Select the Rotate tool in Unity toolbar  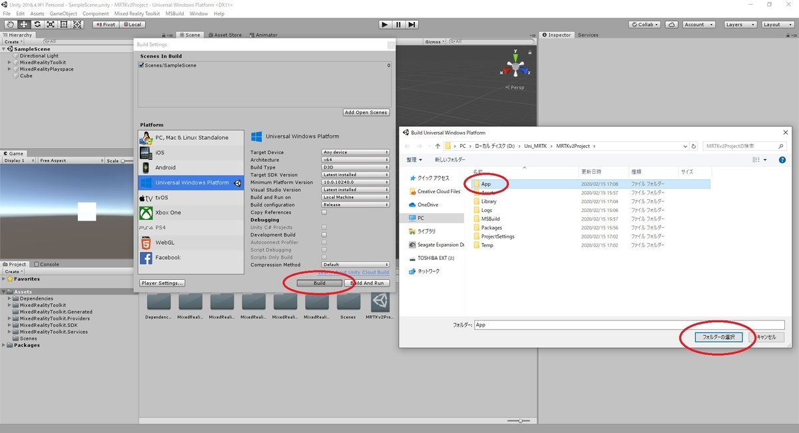(37, 25)
